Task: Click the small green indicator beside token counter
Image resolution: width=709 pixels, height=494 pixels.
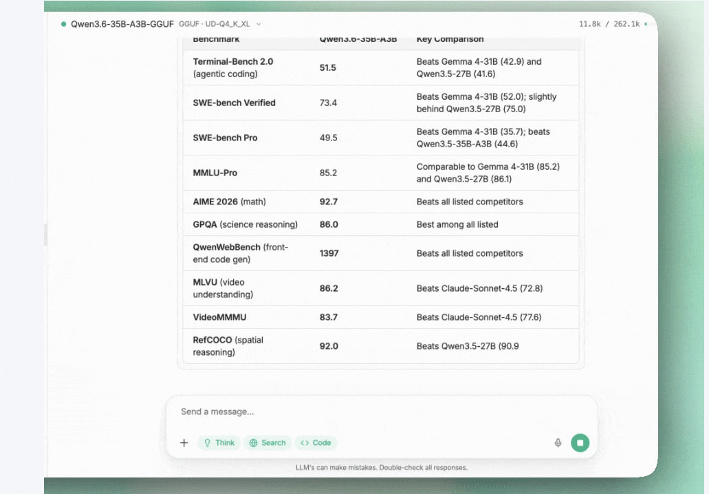Action: (646, 24)
